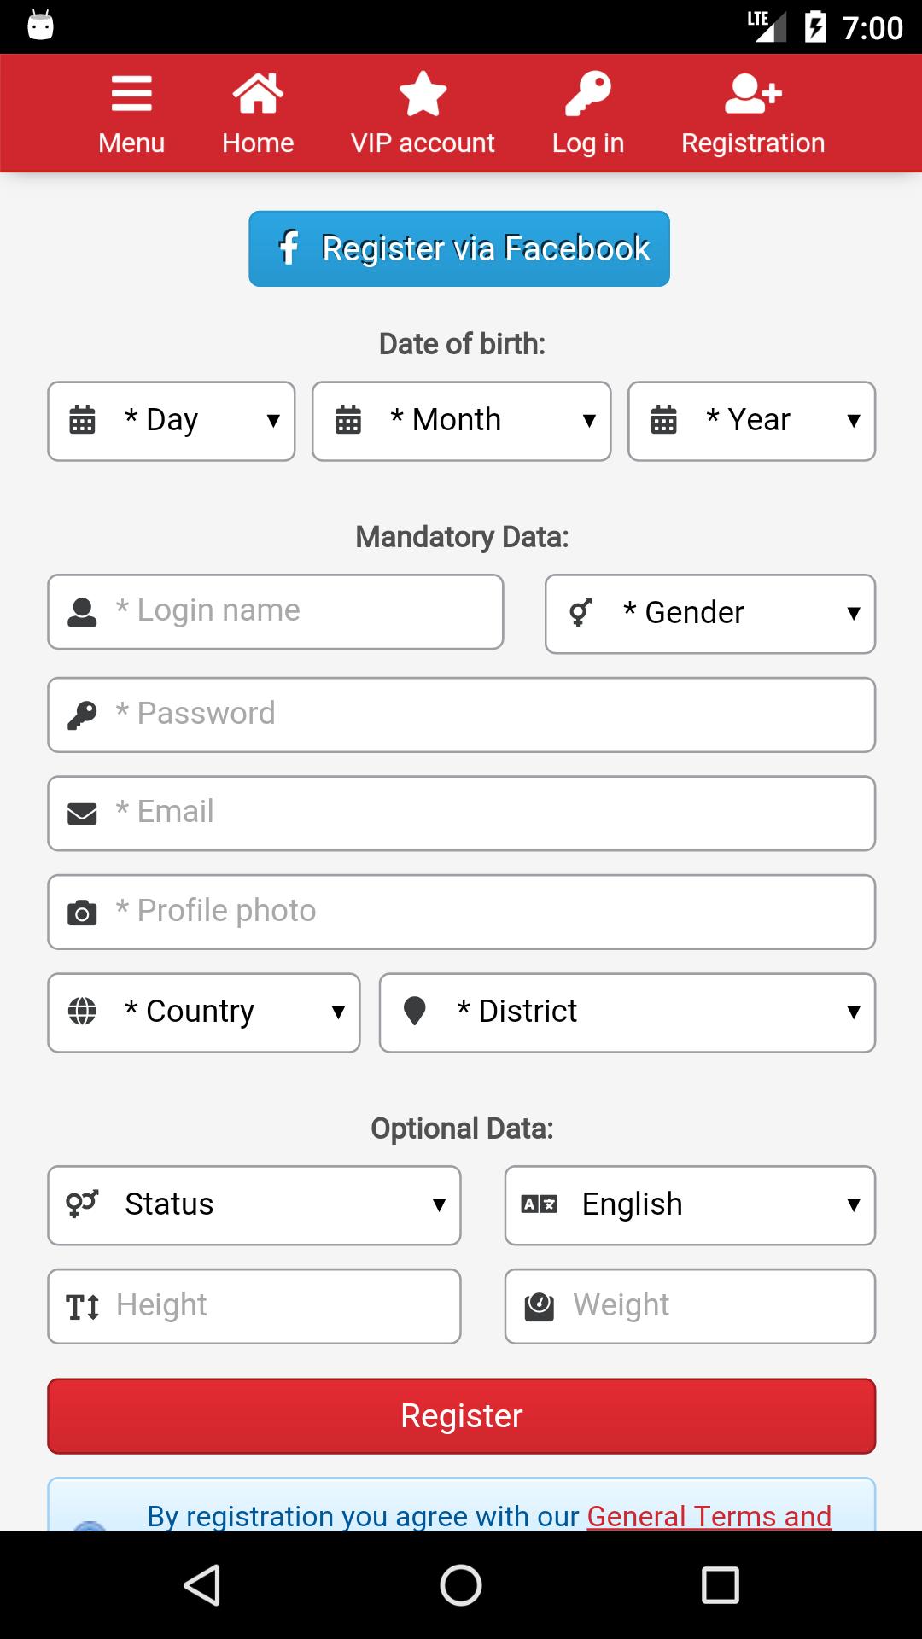922x1639 pixels.
Task: Open the hamburger Menu icon
Action: 131,94
